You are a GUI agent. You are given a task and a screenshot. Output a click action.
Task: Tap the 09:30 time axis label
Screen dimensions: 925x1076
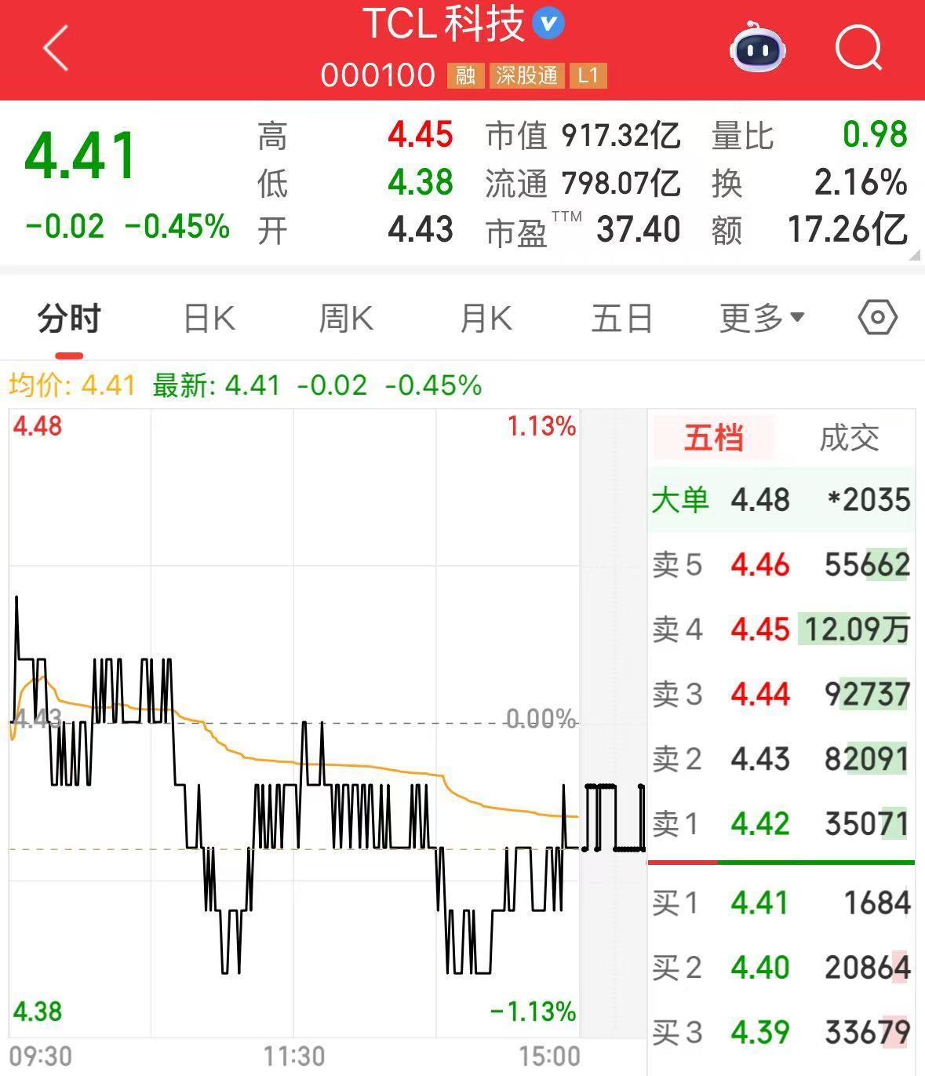click(x=41, y=1056)
